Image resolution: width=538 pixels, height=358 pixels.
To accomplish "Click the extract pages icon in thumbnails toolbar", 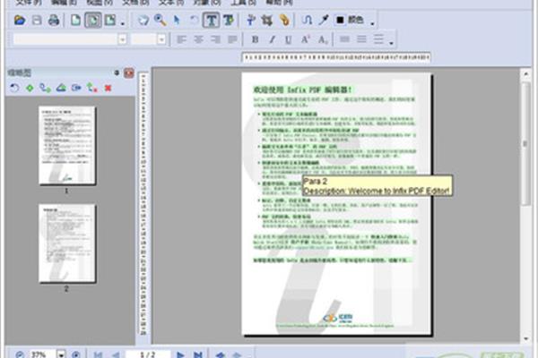I will coord(45,88).
